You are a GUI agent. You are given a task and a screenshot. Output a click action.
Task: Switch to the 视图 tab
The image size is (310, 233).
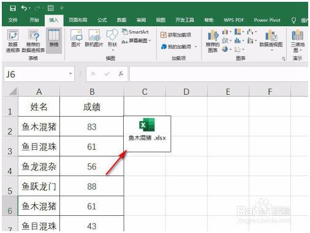(161, 20)
